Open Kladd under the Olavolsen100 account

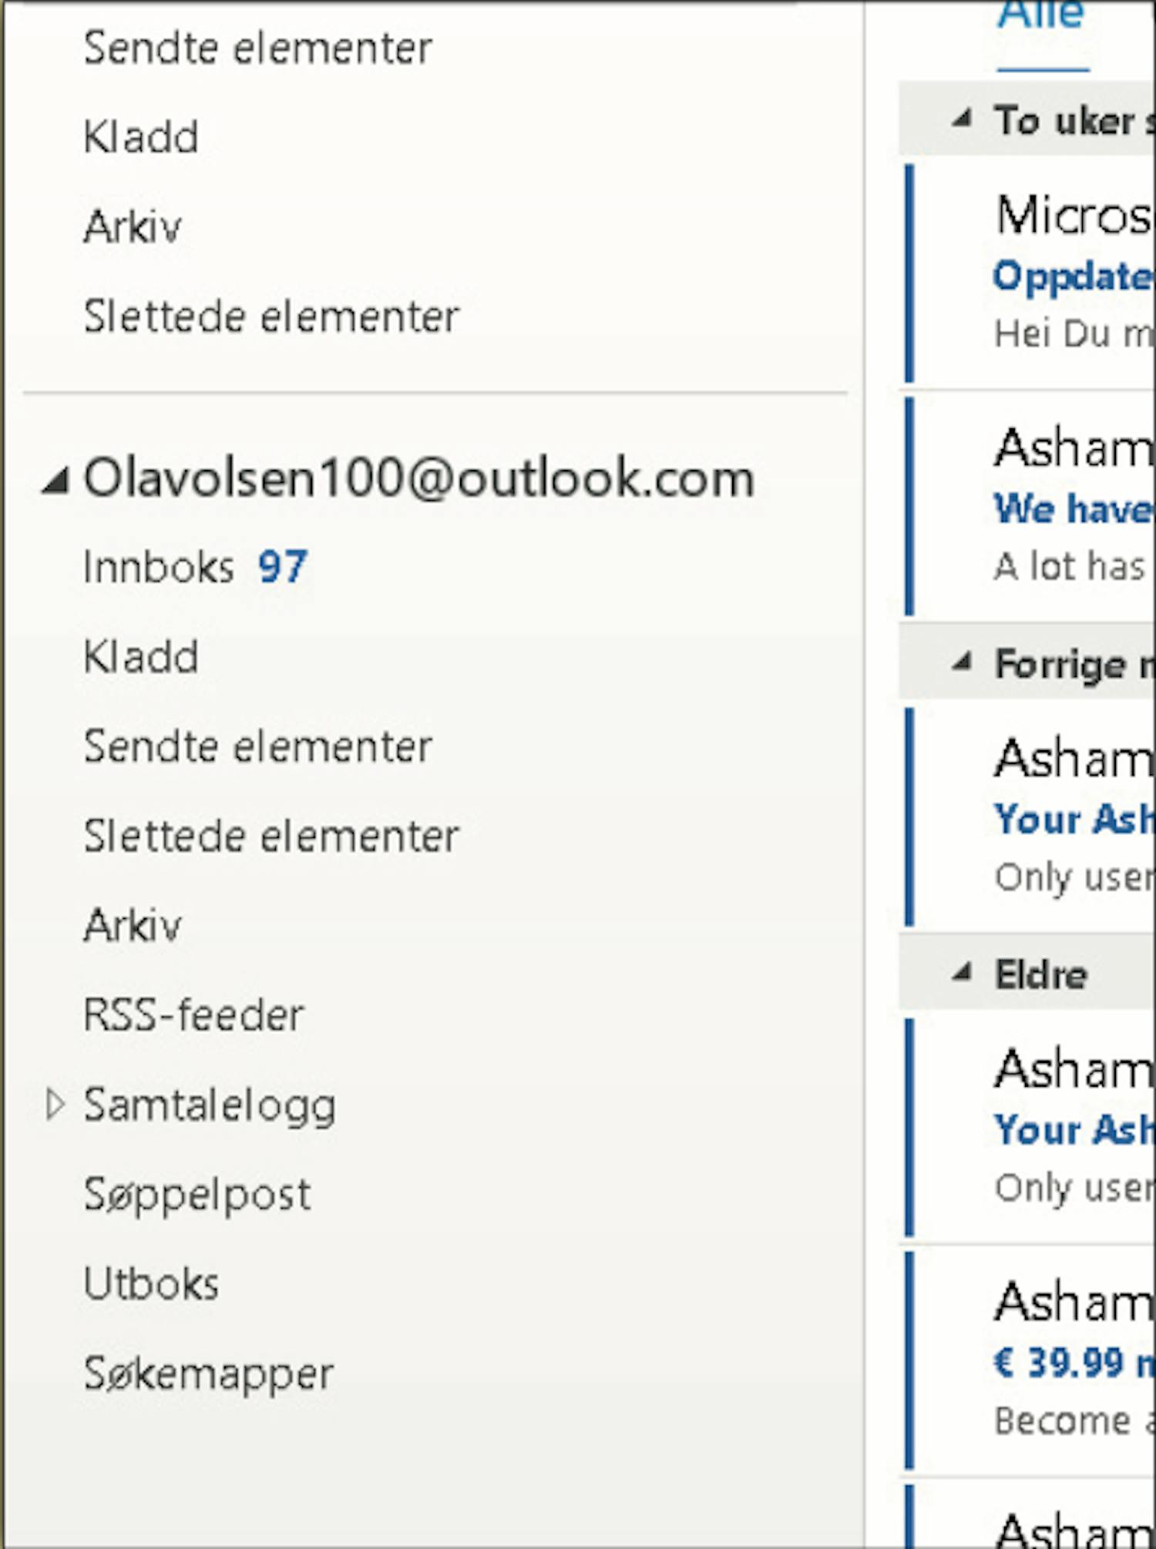(141, 657)
